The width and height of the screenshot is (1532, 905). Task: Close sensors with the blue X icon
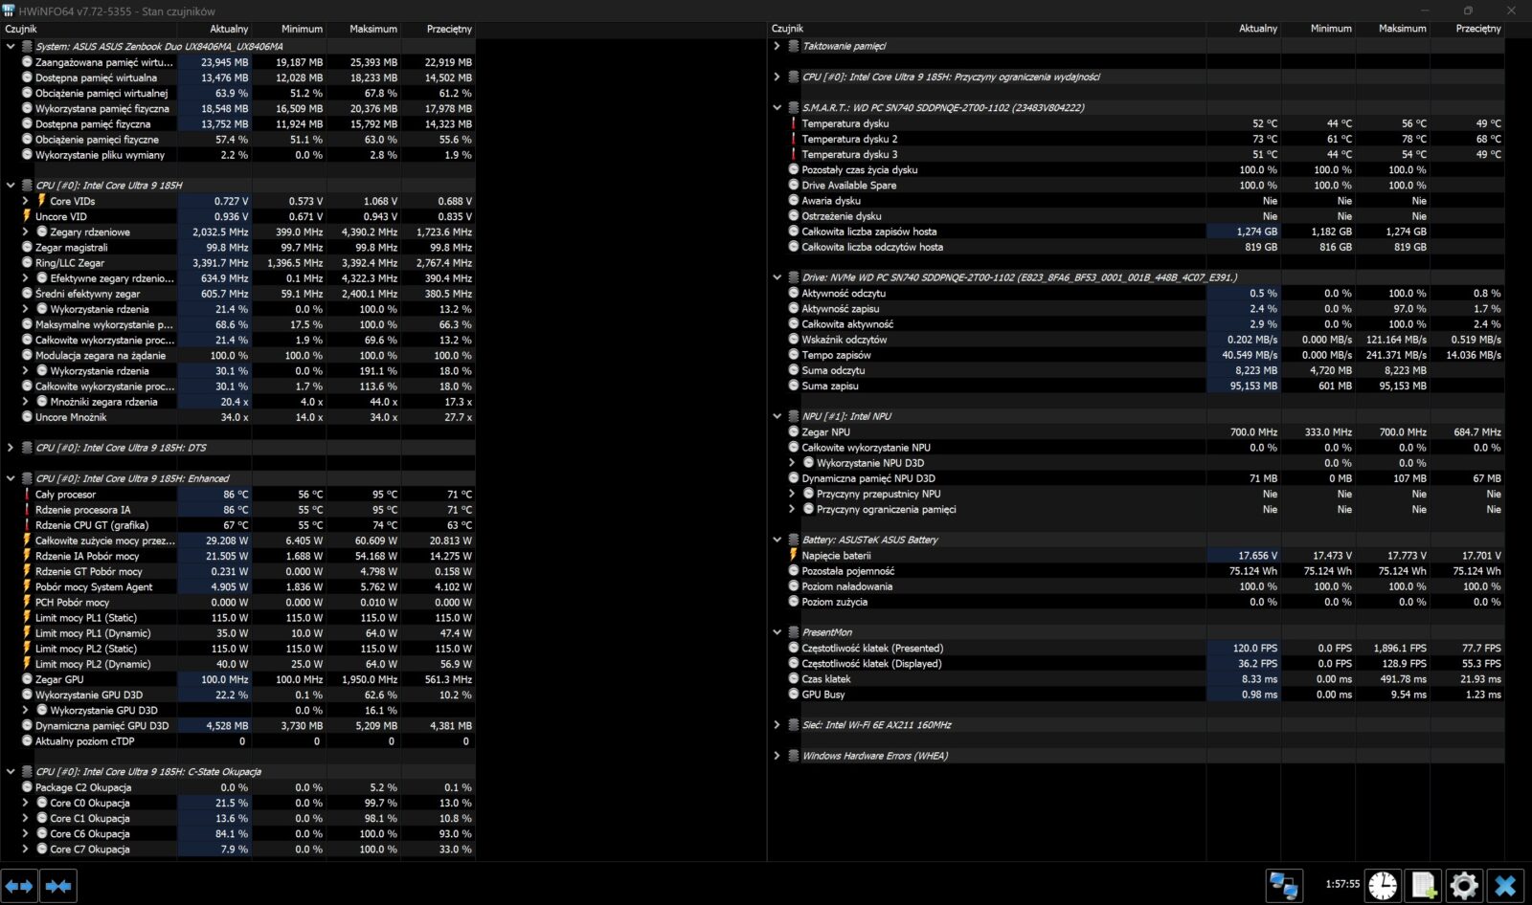tap(1505, 886)
